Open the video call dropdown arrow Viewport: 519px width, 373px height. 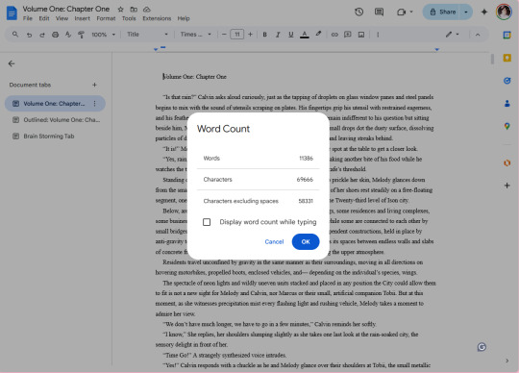pos(411,12)
